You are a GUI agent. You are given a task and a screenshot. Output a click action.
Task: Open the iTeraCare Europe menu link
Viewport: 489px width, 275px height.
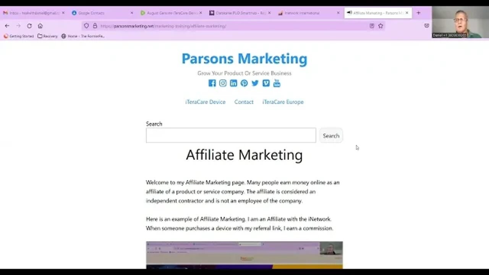coord(283,102)
